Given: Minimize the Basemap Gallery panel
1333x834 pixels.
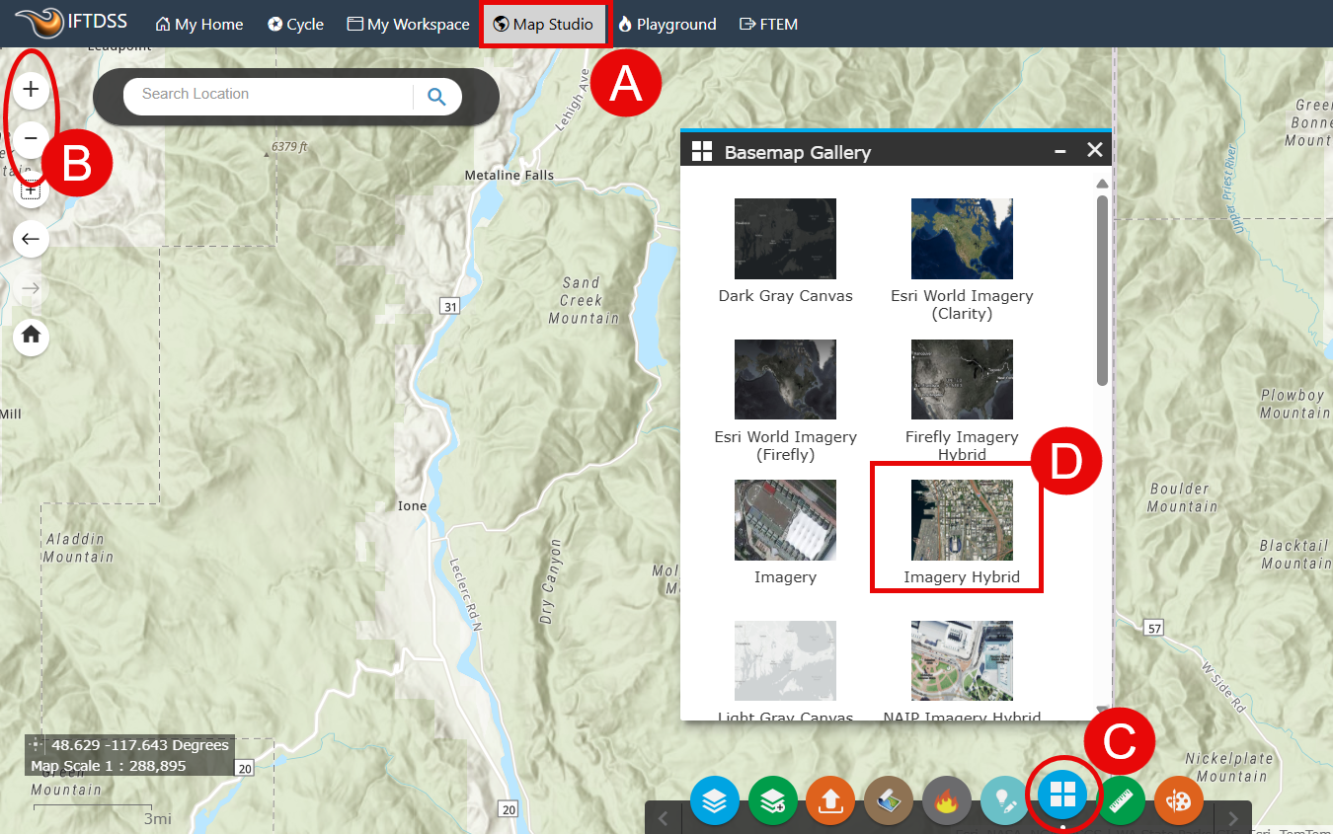Looking at the screenshot, I should (x=1059, y=150).
